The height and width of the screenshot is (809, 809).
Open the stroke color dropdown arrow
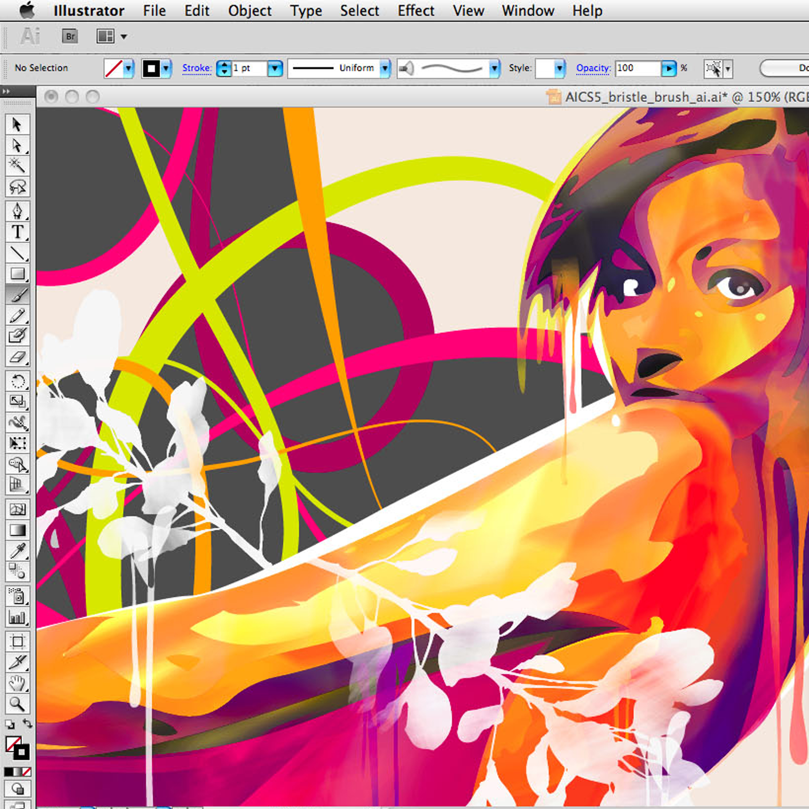[166, 68]
